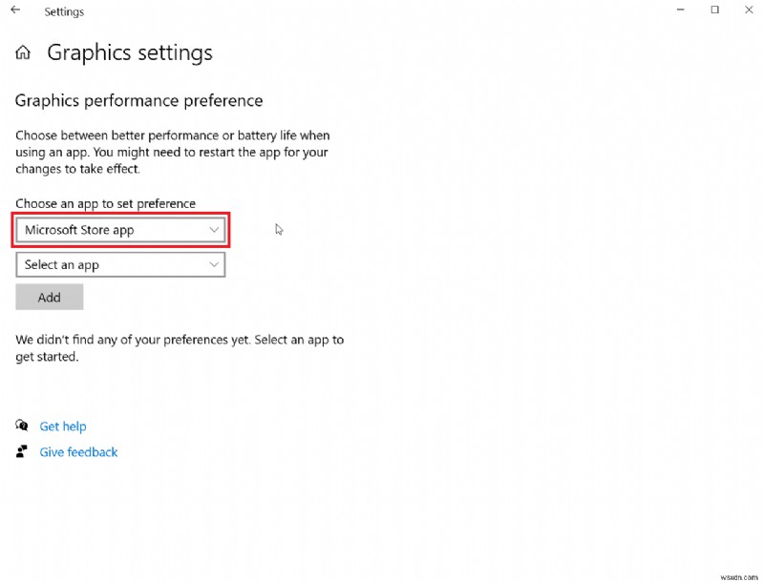Click the Give feedback smiley icon

click(21, 452)
